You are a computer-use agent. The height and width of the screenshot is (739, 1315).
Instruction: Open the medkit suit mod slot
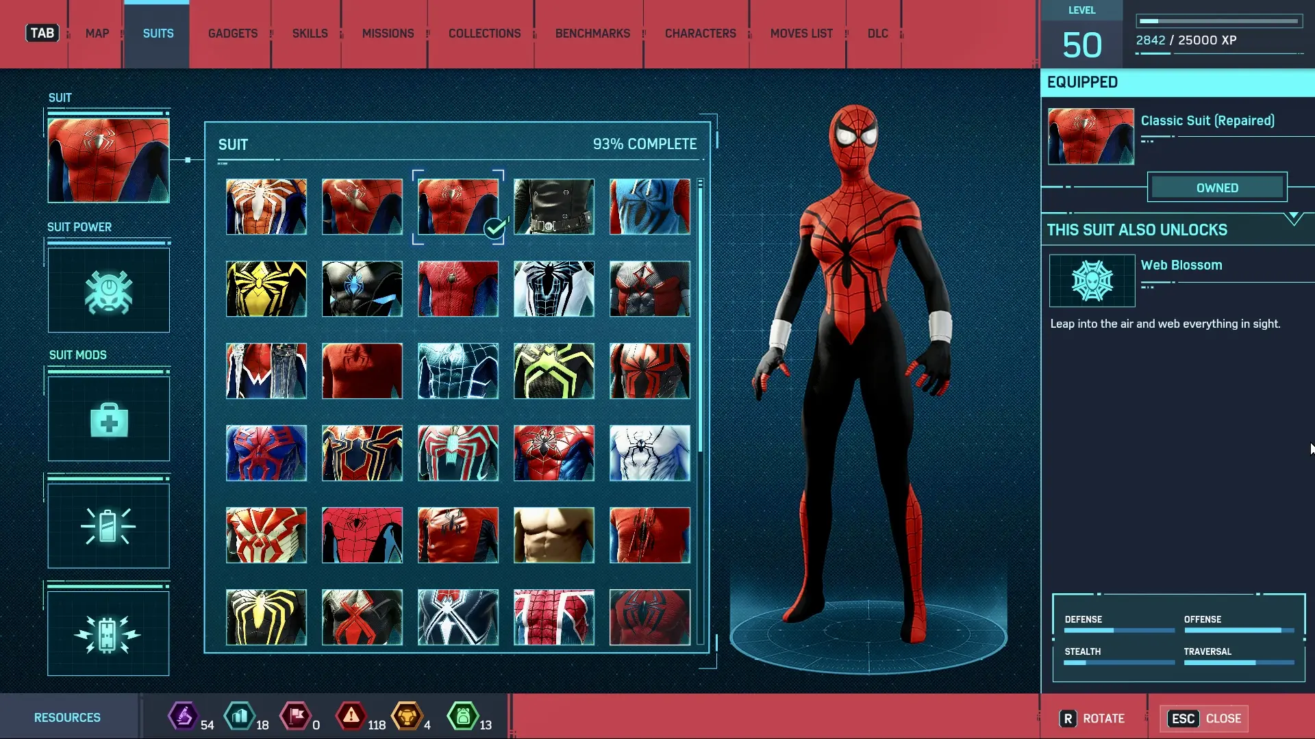pyautogui.click(x=108, y=419)
